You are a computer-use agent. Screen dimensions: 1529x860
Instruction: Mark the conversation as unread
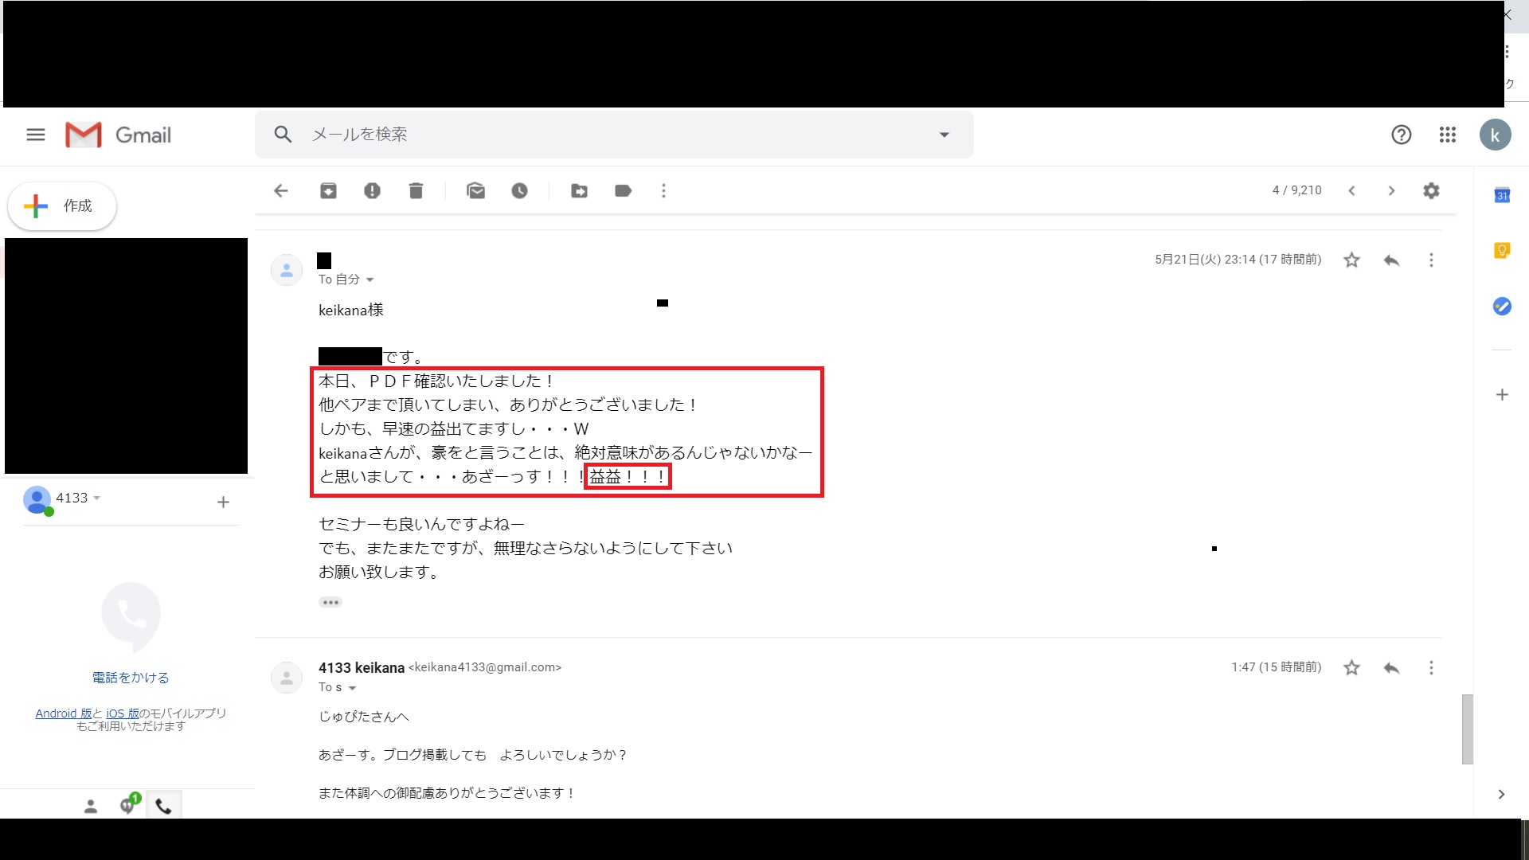coord(475,191)
